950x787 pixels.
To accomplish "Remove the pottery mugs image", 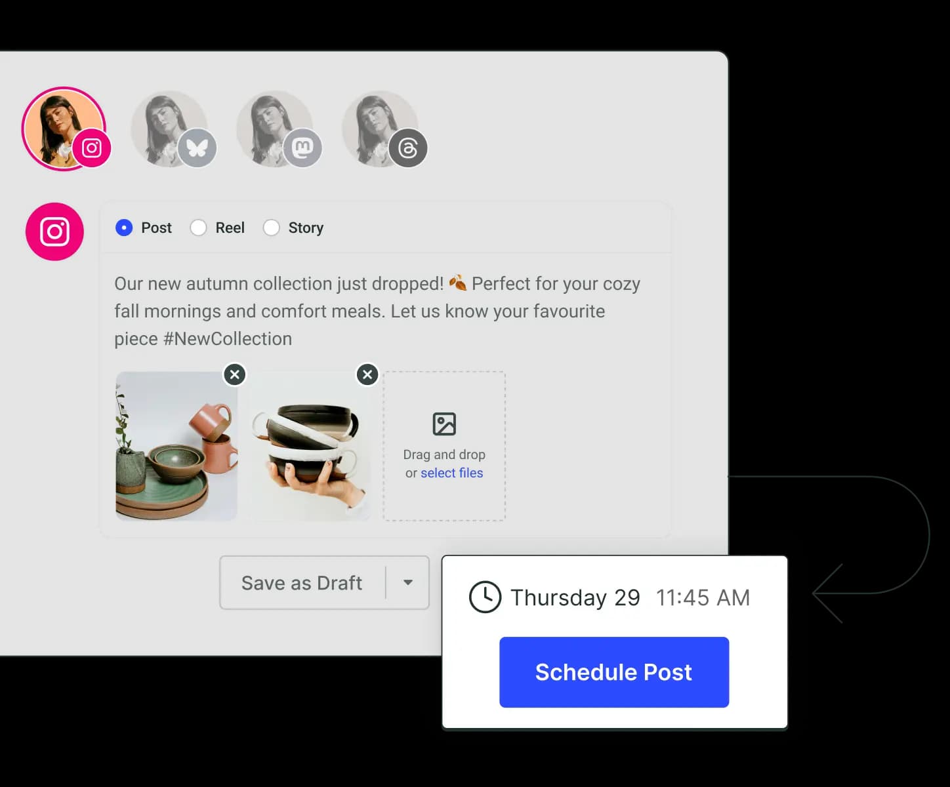I will (235, 374).
